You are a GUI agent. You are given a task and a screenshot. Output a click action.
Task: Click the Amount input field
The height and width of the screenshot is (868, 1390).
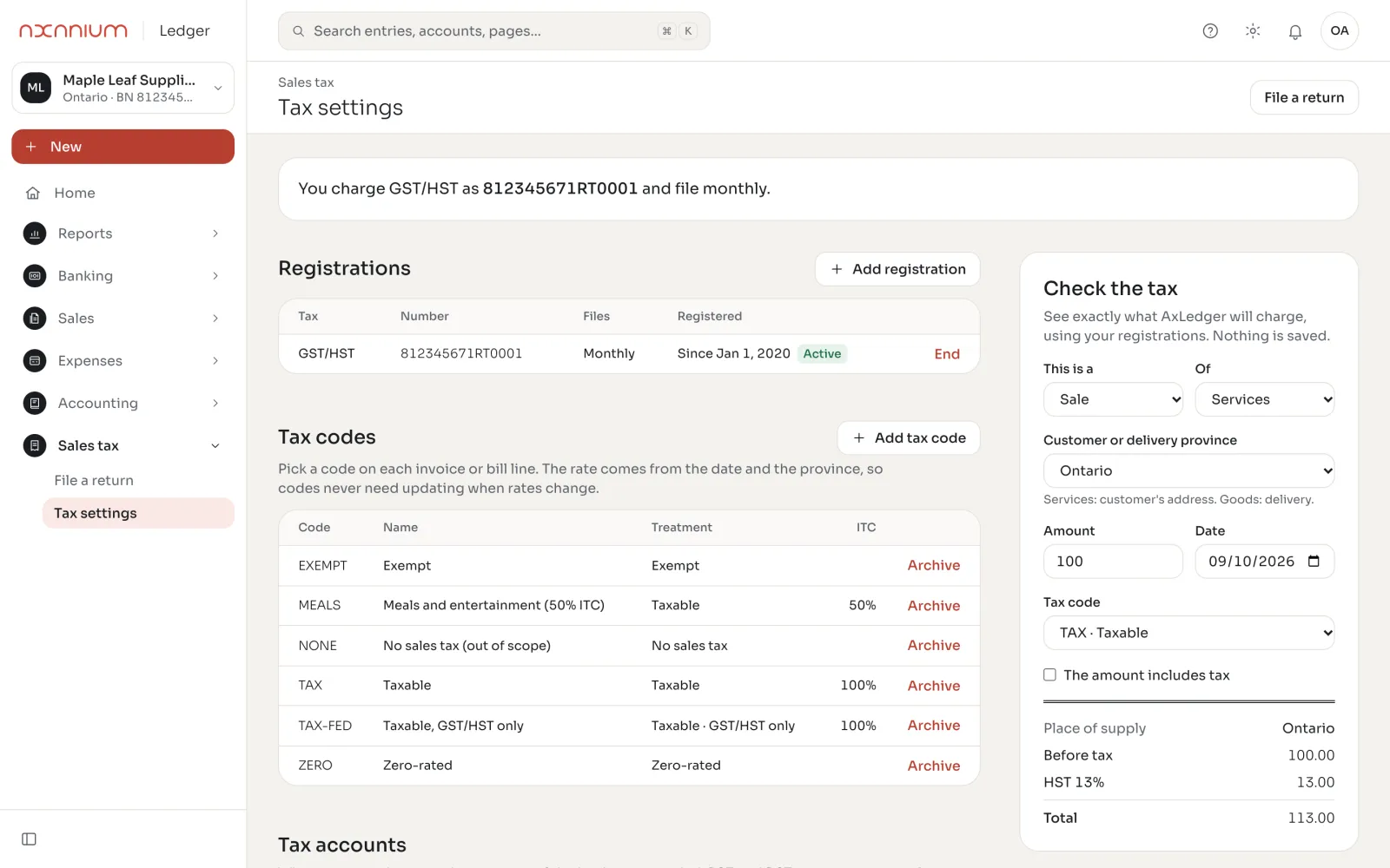pos(1113,562)
